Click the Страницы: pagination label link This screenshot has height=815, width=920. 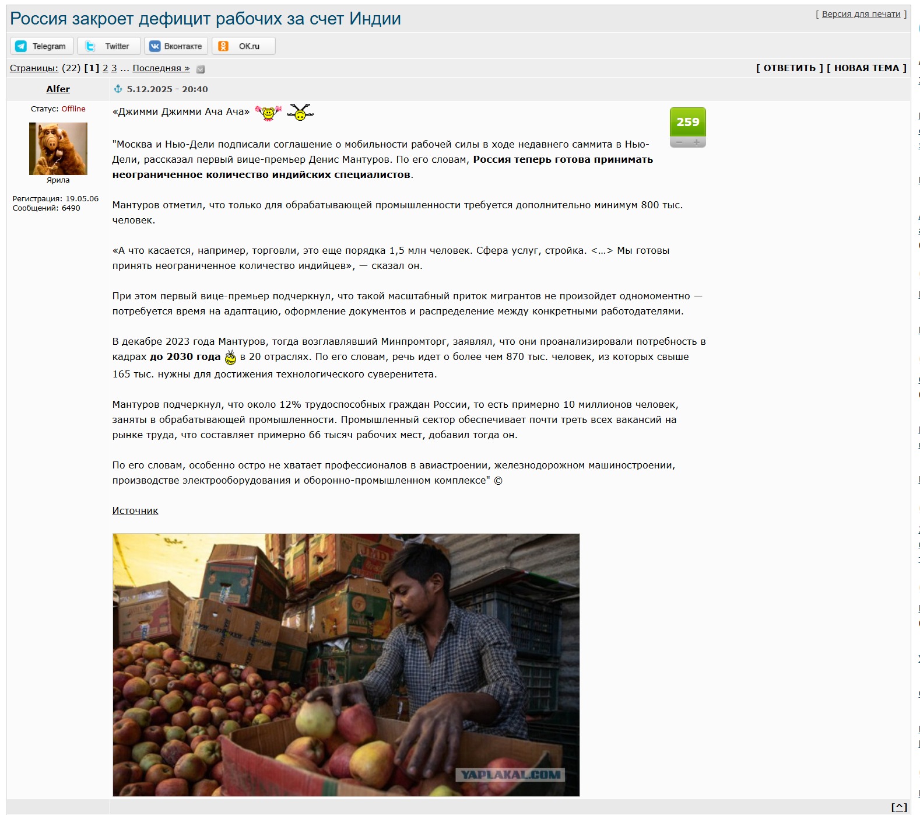(x=34, y=68)
